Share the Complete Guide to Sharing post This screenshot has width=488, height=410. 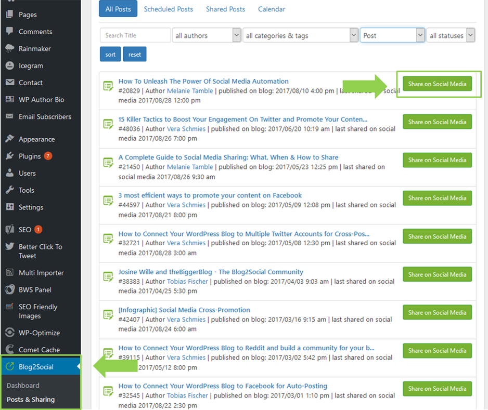437,160
